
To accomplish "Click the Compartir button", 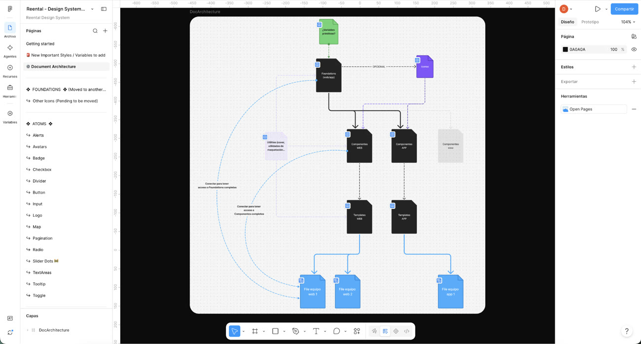I will (x=624, y=9).
